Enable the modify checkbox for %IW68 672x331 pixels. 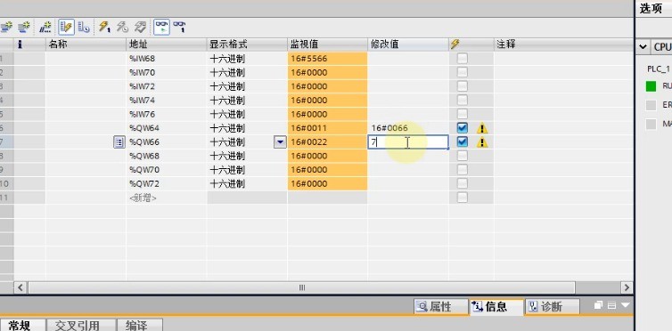click(462, 59)
